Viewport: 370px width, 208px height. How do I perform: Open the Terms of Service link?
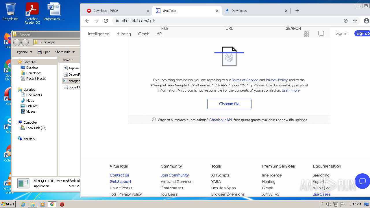pyautogui.click(x=245, y=80)
